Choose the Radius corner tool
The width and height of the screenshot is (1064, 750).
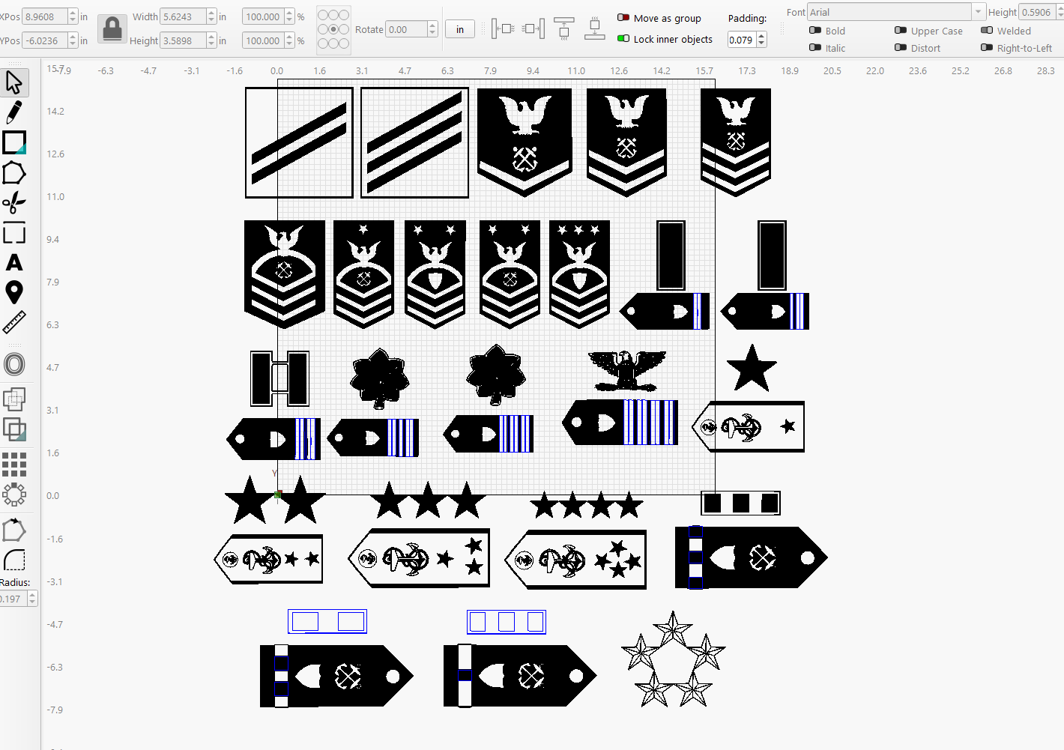point(14,560)
